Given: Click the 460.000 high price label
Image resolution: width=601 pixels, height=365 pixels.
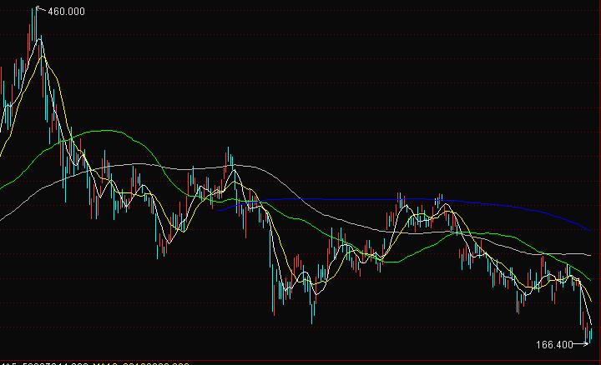Looking at the screenshot, I should [x=68, y=12].
